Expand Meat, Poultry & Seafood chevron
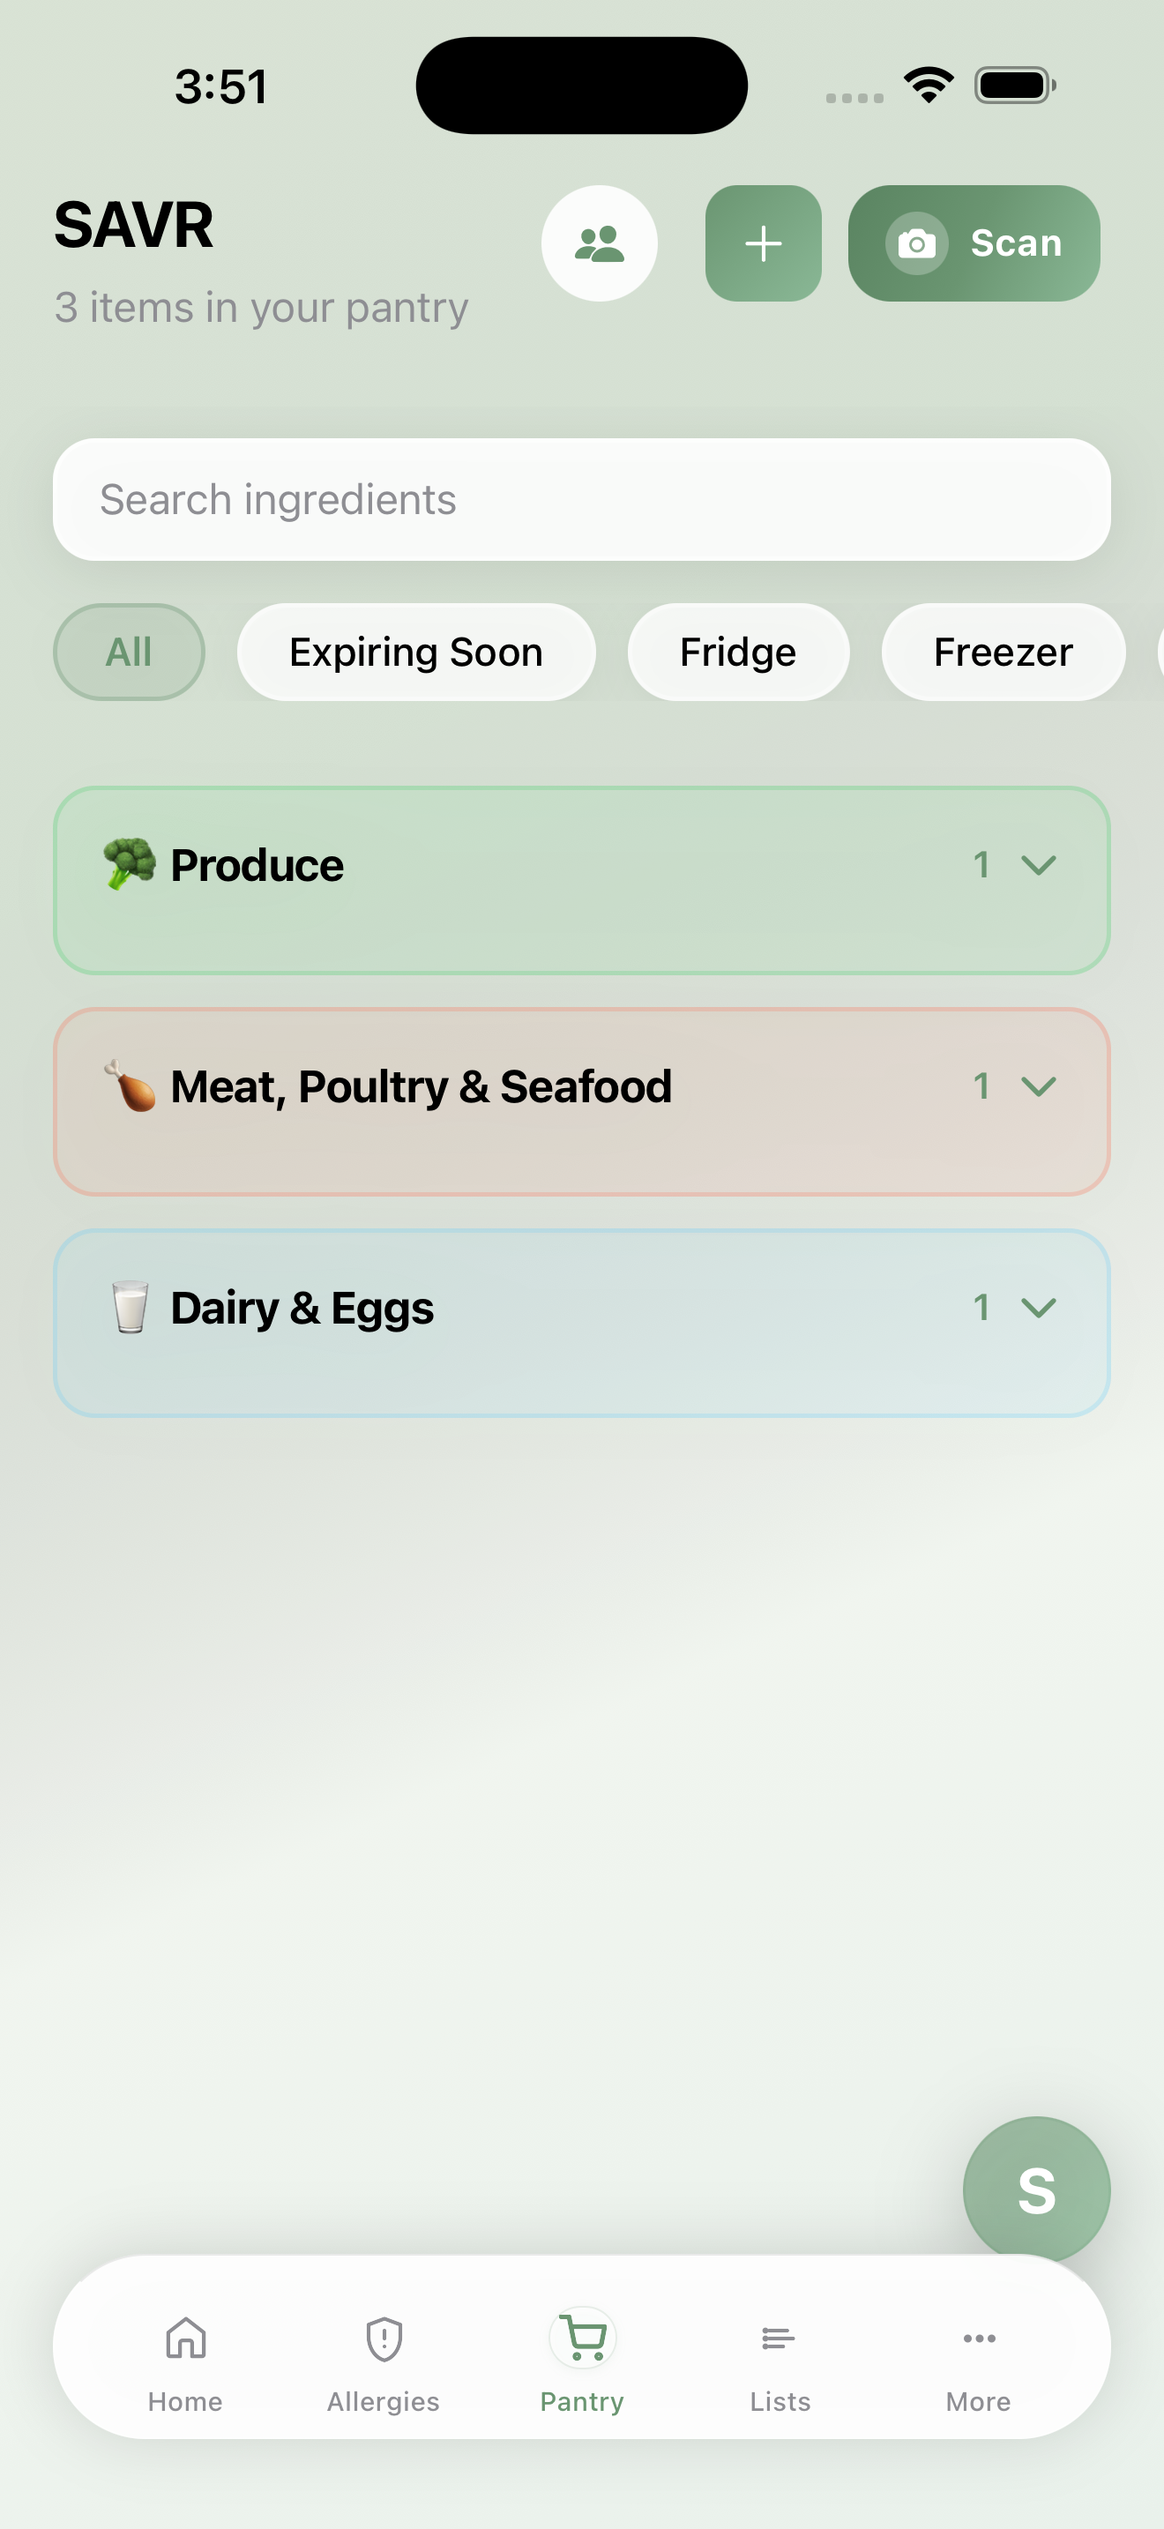 (x=1039, y=1085)
